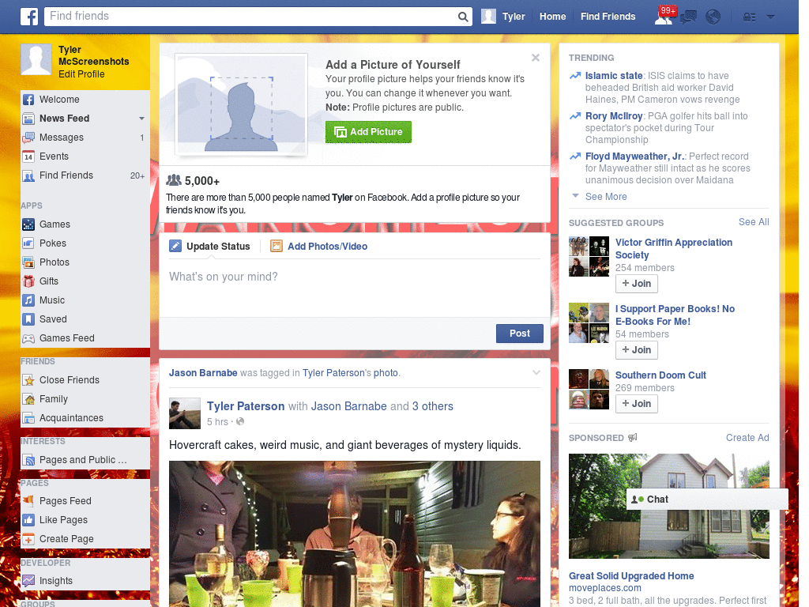Open the Hovercraft cakes post photo

click(x=355, y=533)
